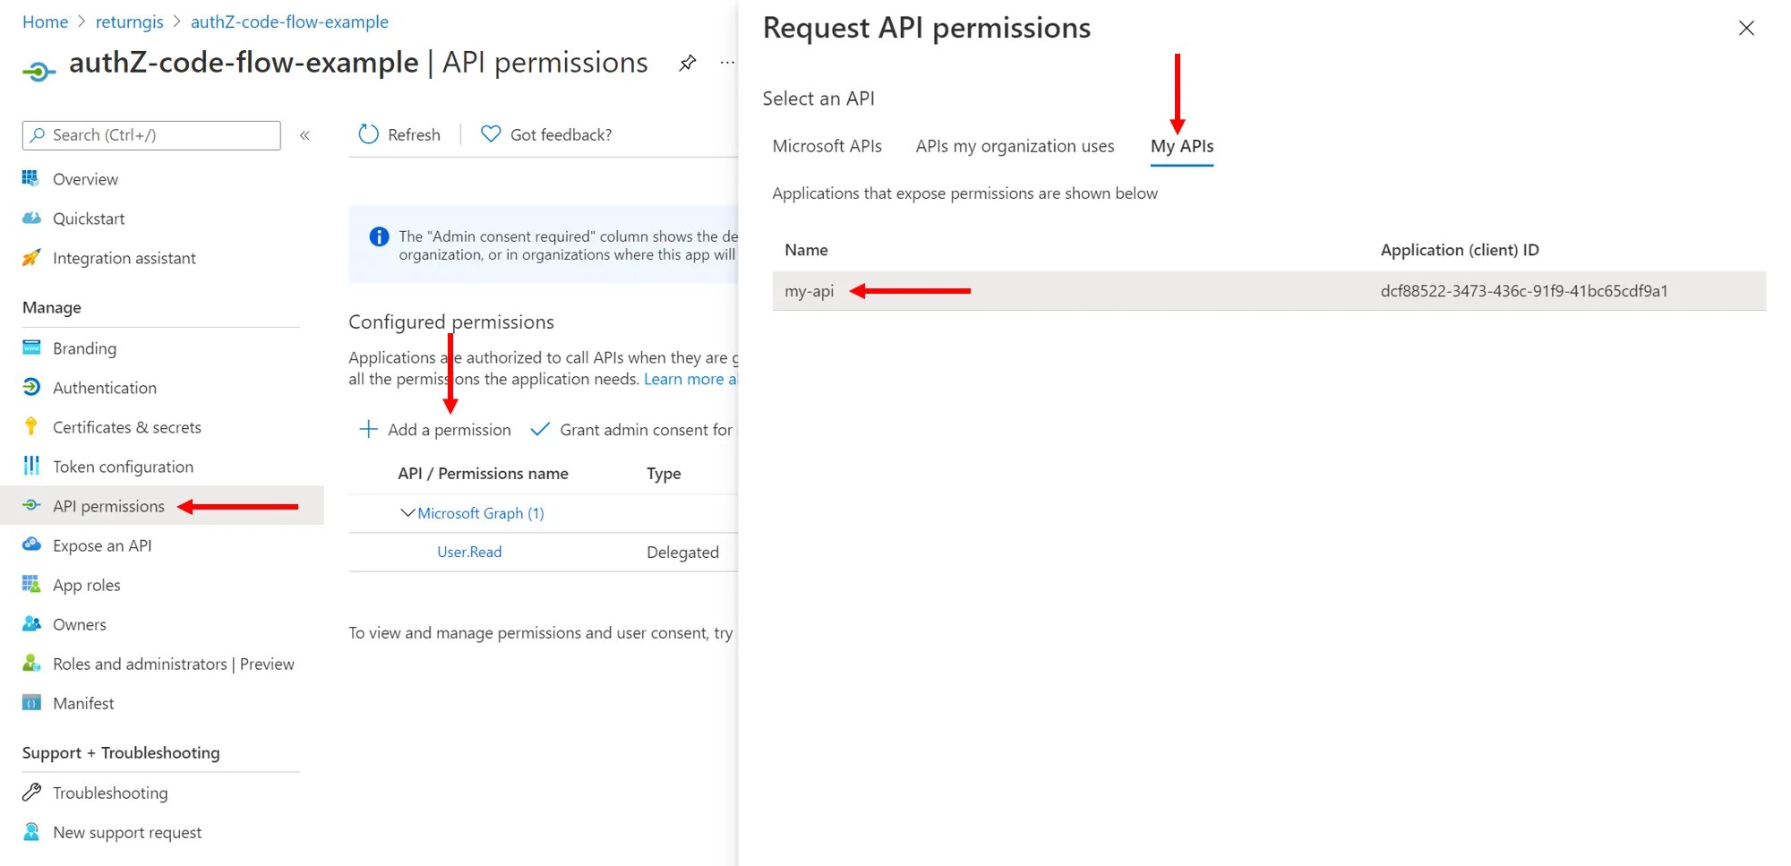Click the checkmark icon for Grant admin consent
This screenshot has width=1791, height=866.
(x=540, y=429)
